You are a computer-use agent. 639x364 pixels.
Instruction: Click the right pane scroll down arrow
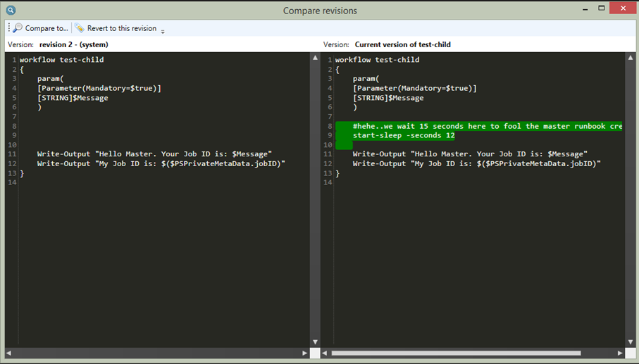coord(631,342)
